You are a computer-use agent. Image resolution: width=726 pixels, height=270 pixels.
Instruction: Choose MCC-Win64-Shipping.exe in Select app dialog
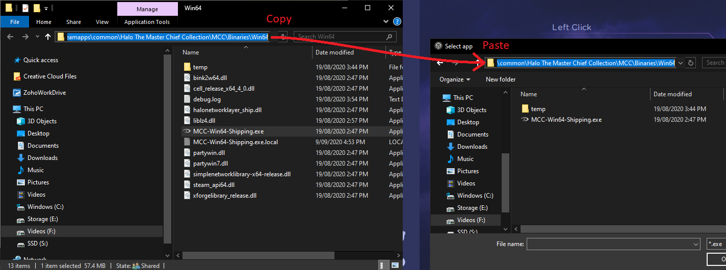pyautogui.click(x=566, y=120)
